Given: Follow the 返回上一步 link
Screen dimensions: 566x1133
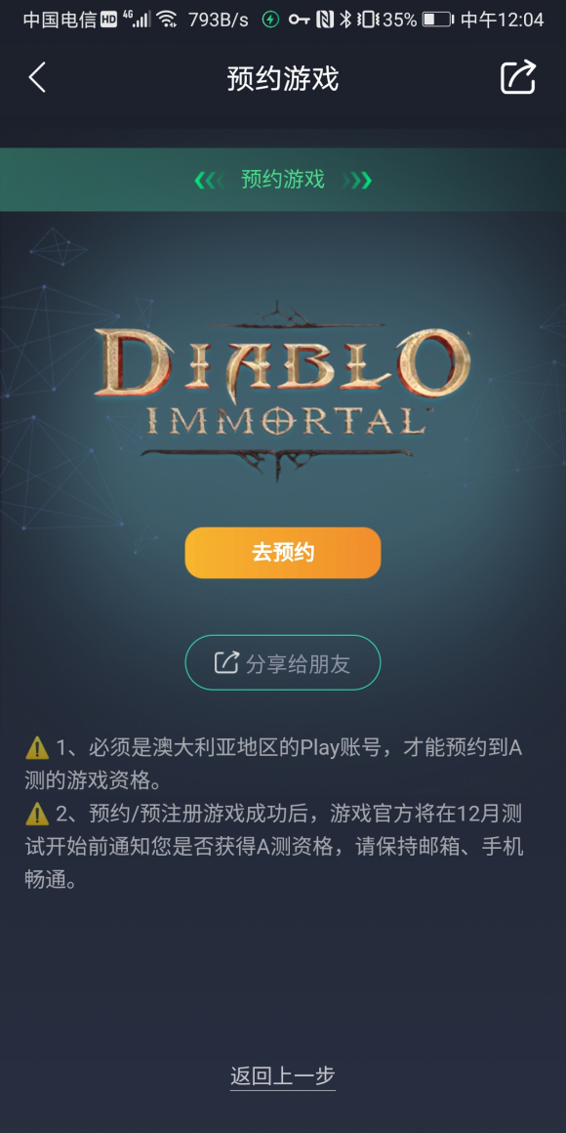Looking at the screenshot, I should (283, 1076).
